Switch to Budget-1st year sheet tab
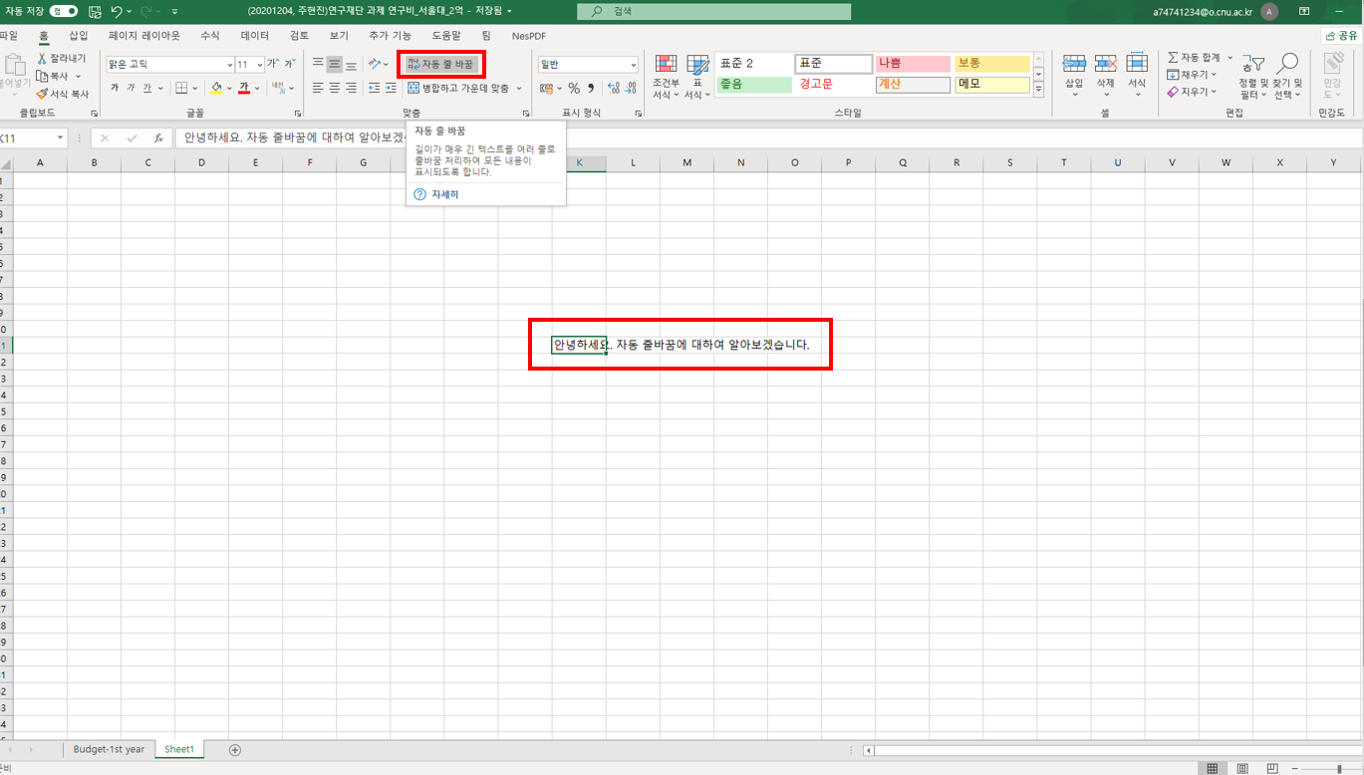1364x775 pixels. [109, 749]
